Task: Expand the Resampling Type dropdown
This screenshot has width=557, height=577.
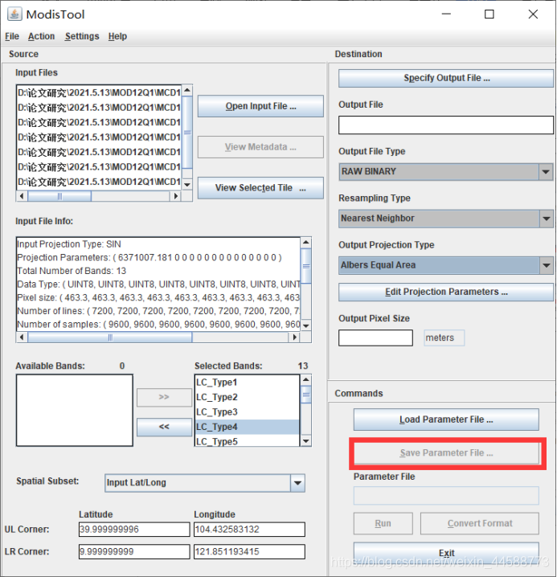Action: point(546,219)
